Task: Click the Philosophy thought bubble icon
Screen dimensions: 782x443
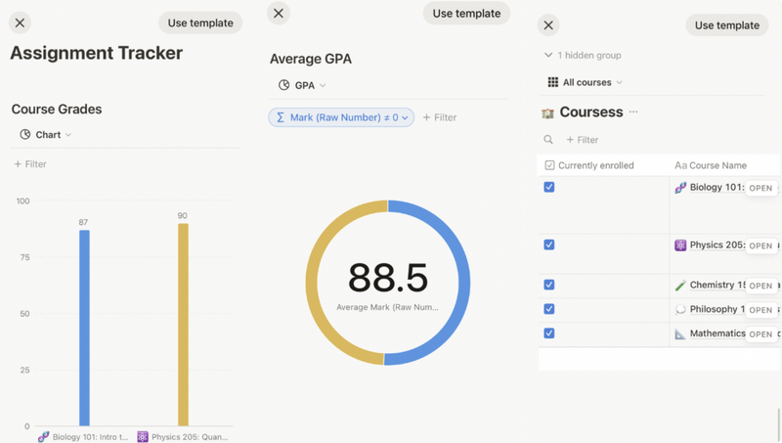Action: [x=680, y=309]
